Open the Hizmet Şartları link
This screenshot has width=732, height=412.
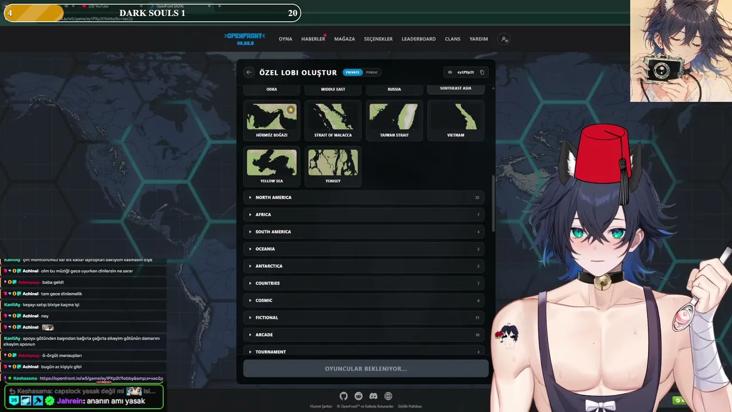[321, 406]
